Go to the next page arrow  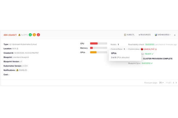tap(176, 83)
